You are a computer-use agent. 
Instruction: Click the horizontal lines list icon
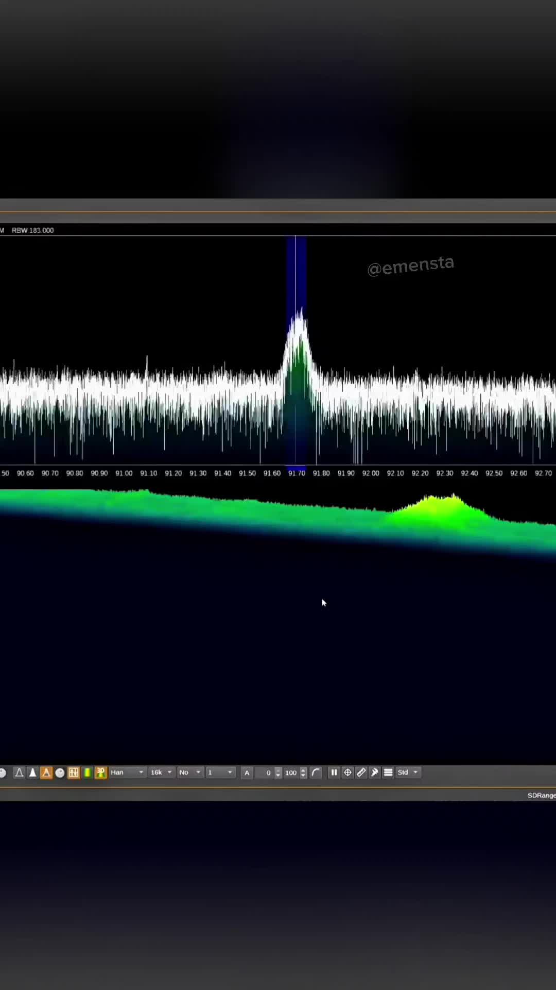click(x=388, y=772)
